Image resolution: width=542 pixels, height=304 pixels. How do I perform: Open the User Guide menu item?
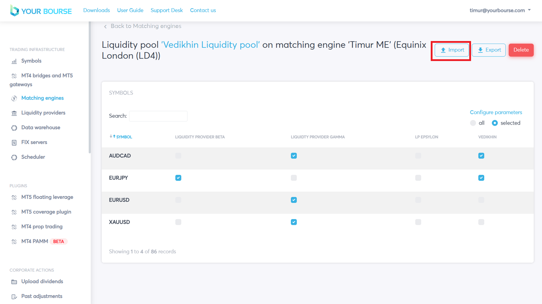130,10
